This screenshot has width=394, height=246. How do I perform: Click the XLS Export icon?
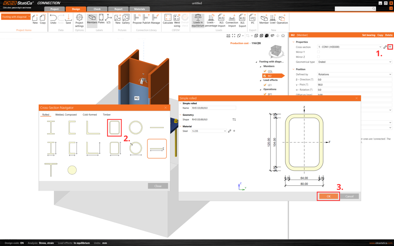[242, 20]
